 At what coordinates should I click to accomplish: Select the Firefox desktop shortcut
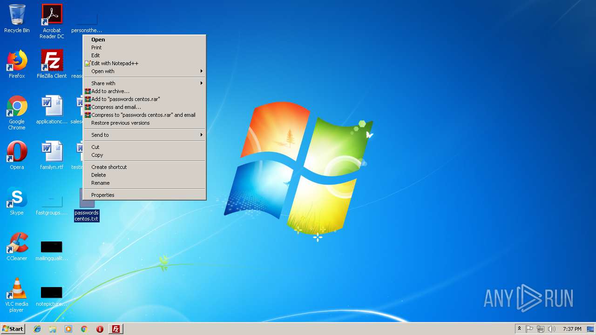pyautogui.click(x=17, y=64)
